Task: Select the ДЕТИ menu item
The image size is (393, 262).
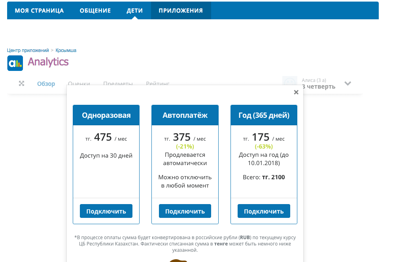Action: [135, 11]
